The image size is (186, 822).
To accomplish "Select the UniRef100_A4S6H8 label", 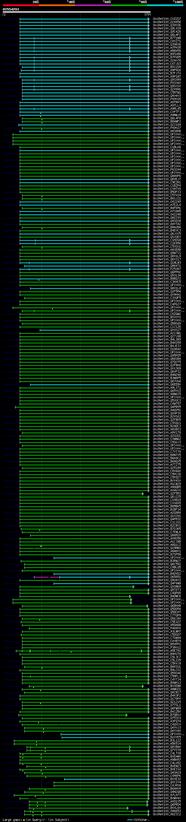I will (x=167, y=131).
